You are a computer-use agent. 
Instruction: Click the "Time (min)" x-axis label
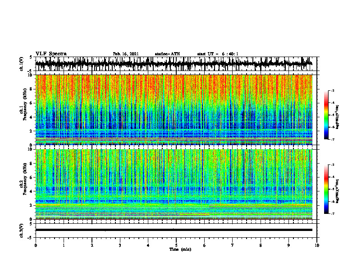(x=180, y=249)
